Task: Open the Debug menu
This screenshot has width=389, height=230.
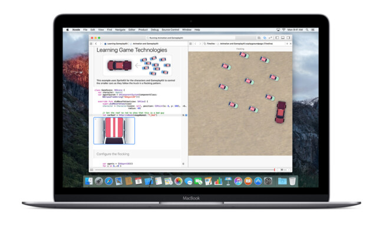Action: click(155, 29)
